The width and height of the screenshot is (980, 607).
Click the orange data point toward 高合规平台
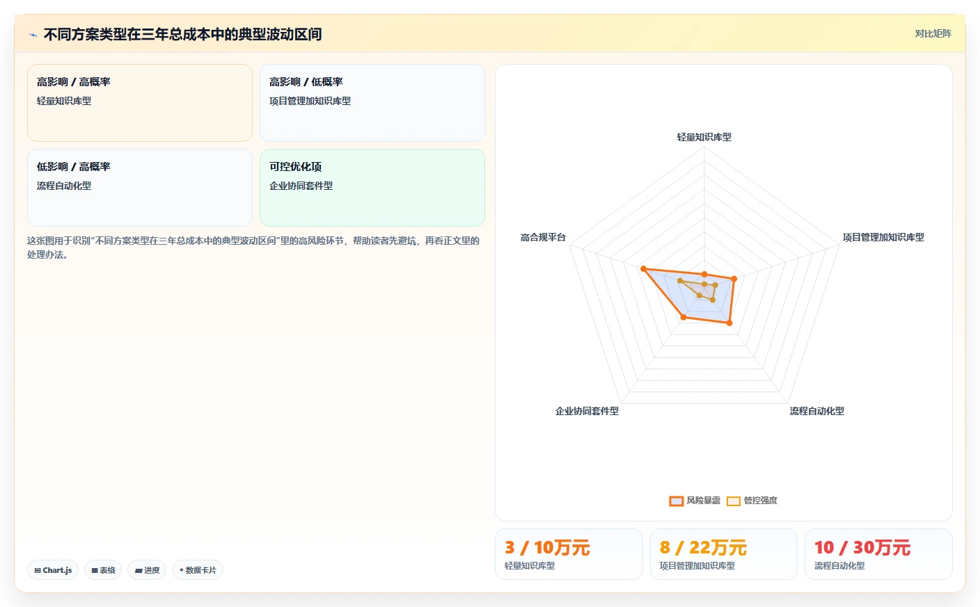coord(643,268)
